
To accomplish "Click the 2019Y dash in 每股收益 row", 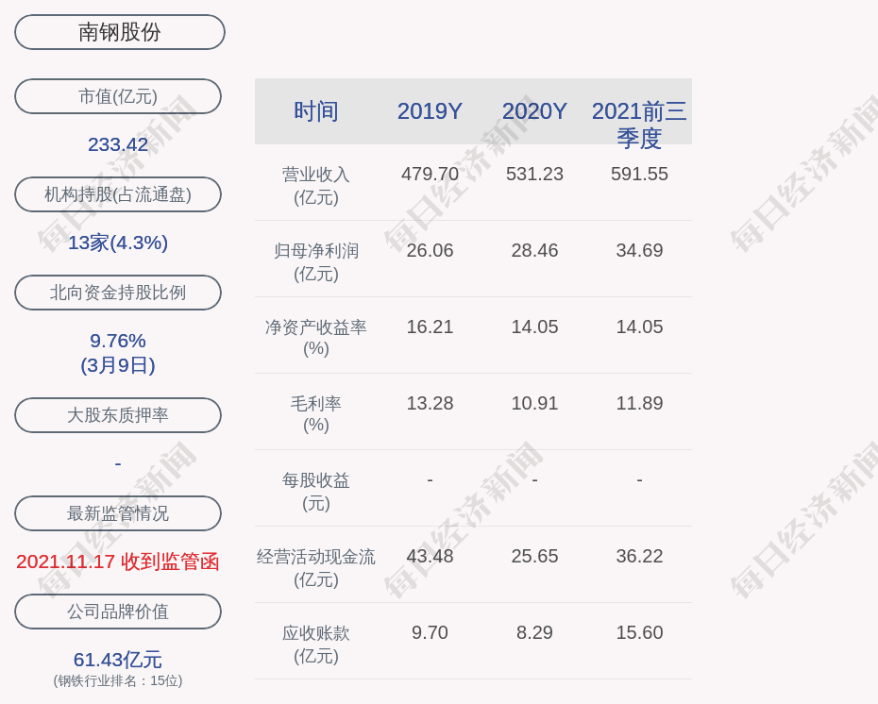I will pyautogui.click(x=430, y=479).
